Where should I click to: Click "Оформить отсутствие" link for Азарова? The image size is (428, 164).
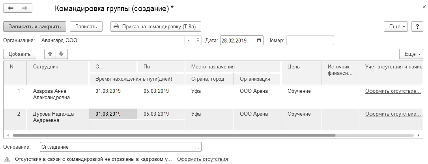point(393,91)
